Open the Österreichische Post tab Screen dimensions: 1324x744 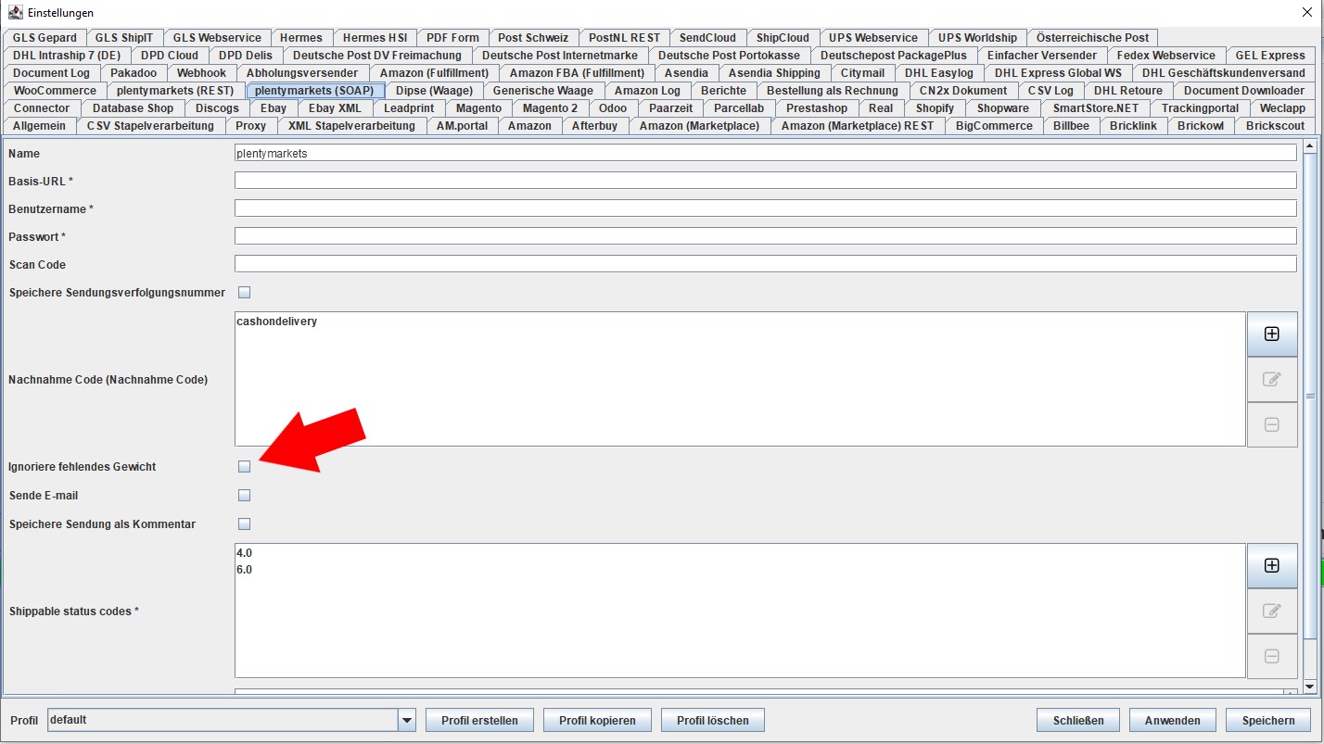[1092, 38]
